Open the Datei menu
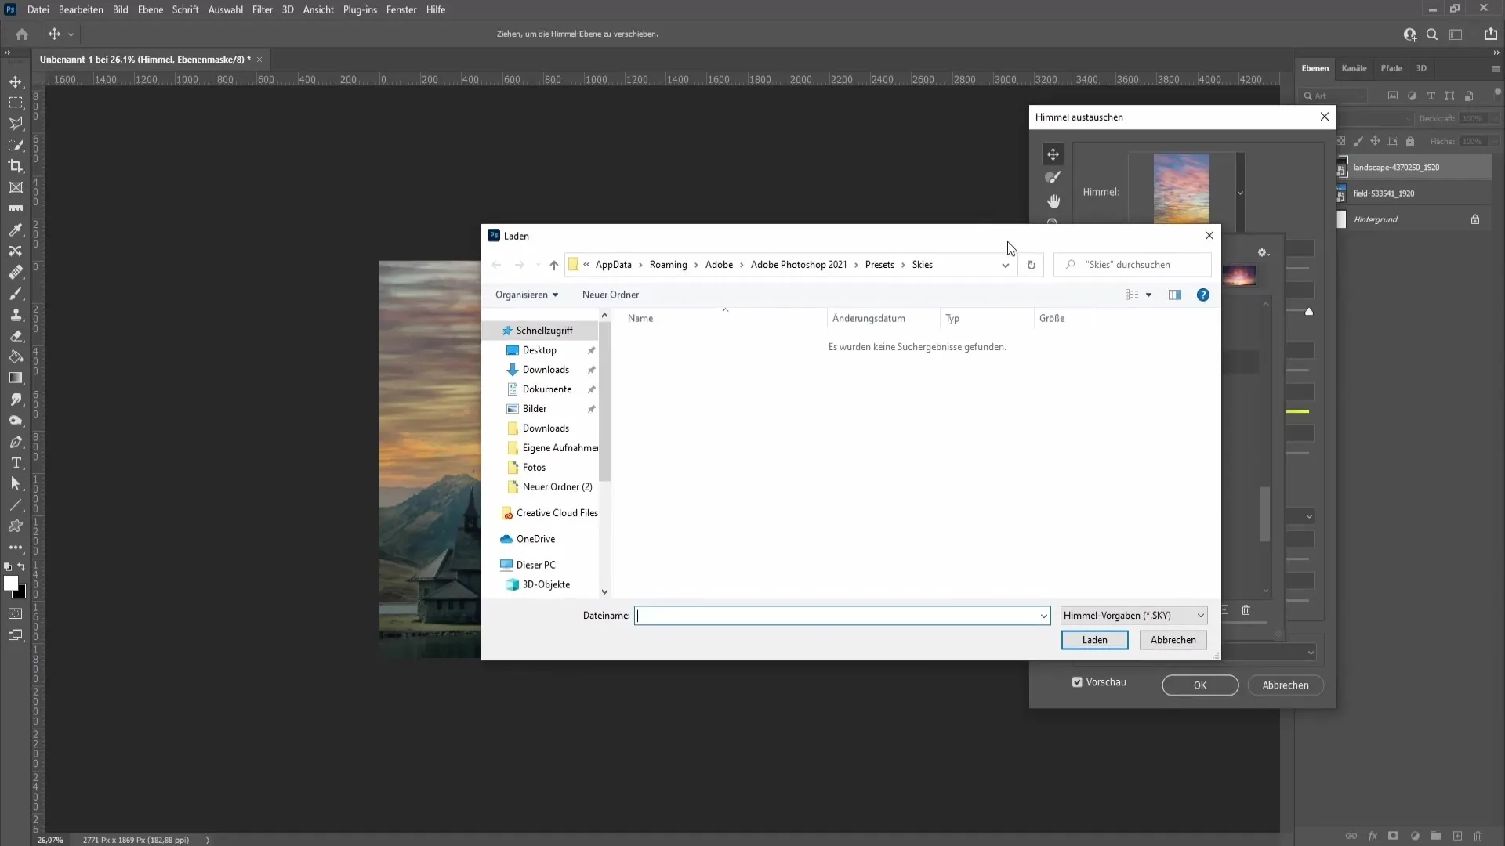 click(x=38, y=9)
